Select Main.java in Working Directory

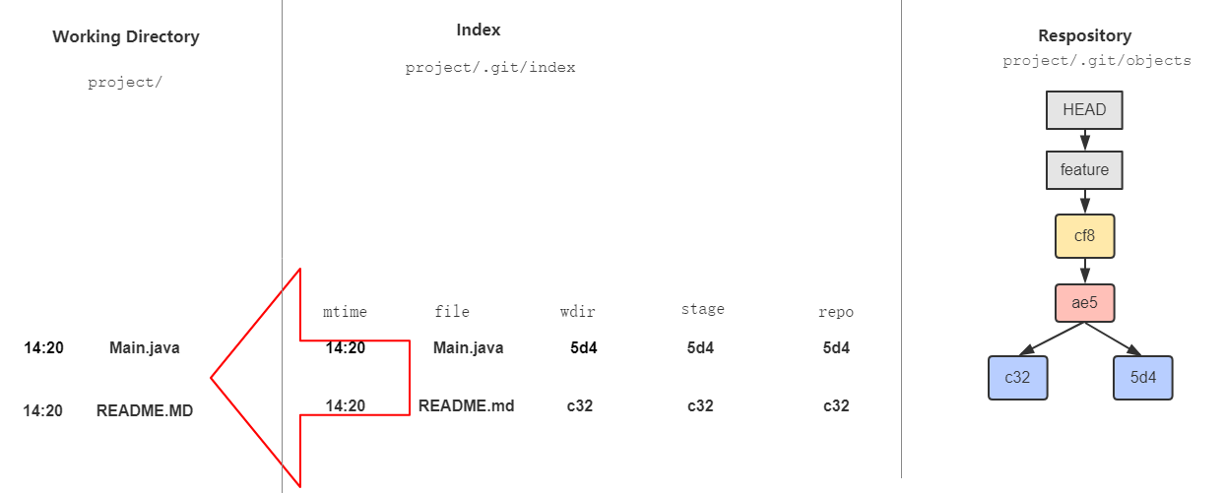click(145, 347)
